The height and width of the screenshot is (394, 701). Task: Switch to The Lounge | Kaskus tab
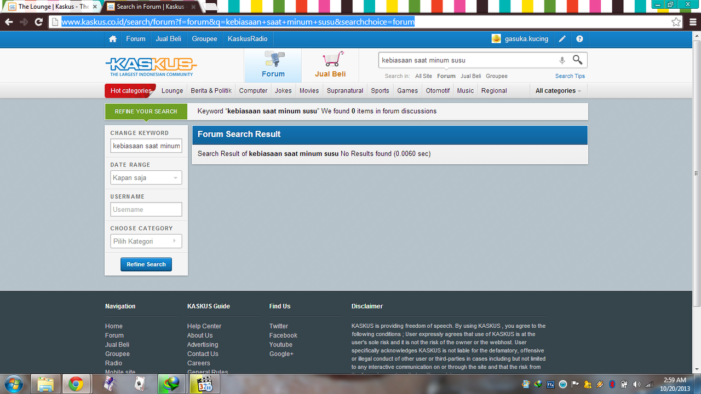coord(53,7)
